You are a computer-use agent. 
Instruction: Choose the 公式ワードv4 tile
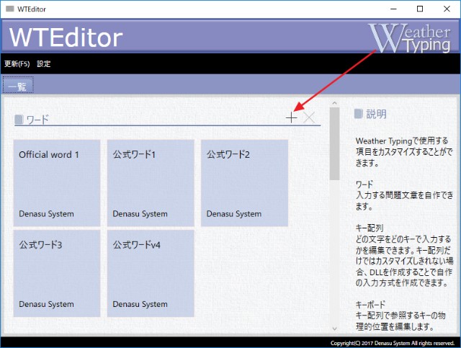pos(151,273)
